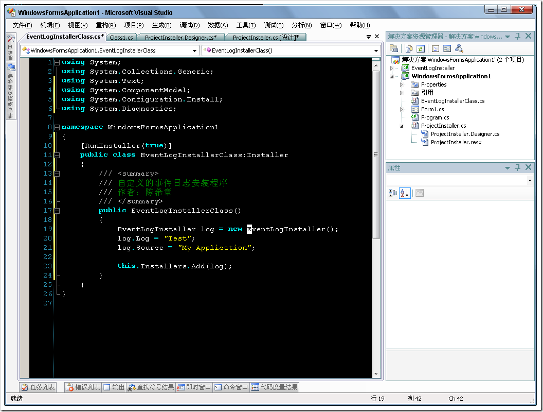Open the 任务列表 task list panel
The height and width of the screenshot is (412, 543).
[x=38, y=387]
